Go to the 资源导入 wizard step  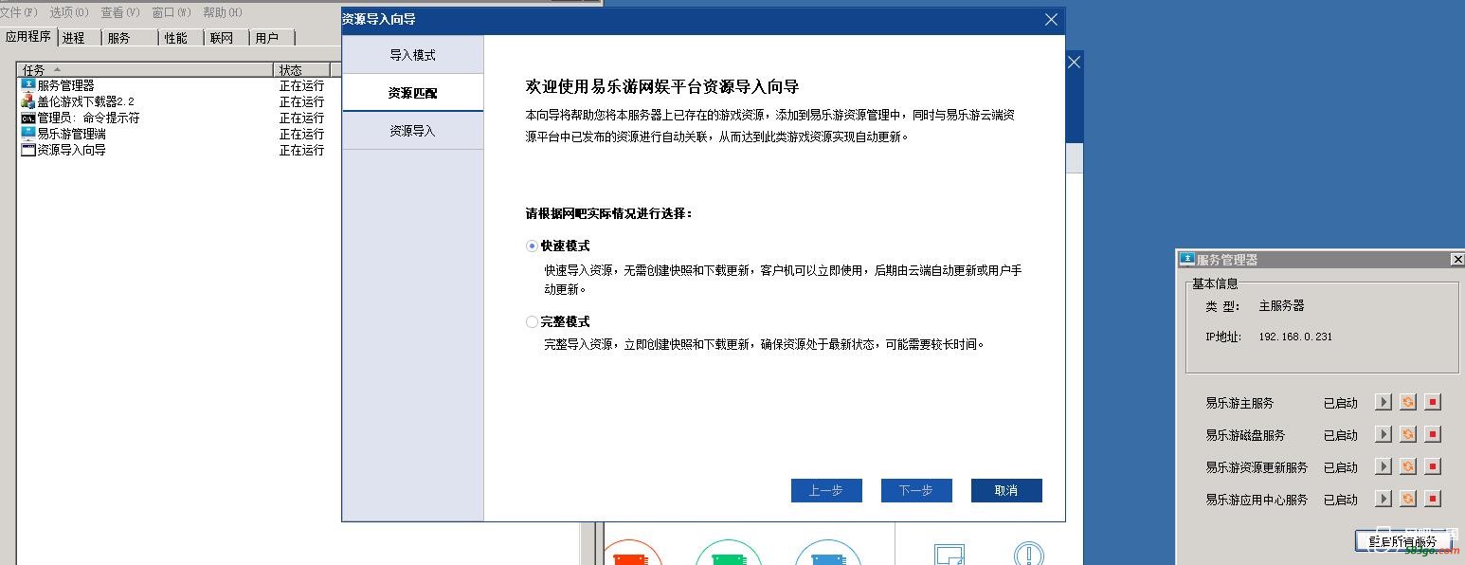[x=413, y=131]
